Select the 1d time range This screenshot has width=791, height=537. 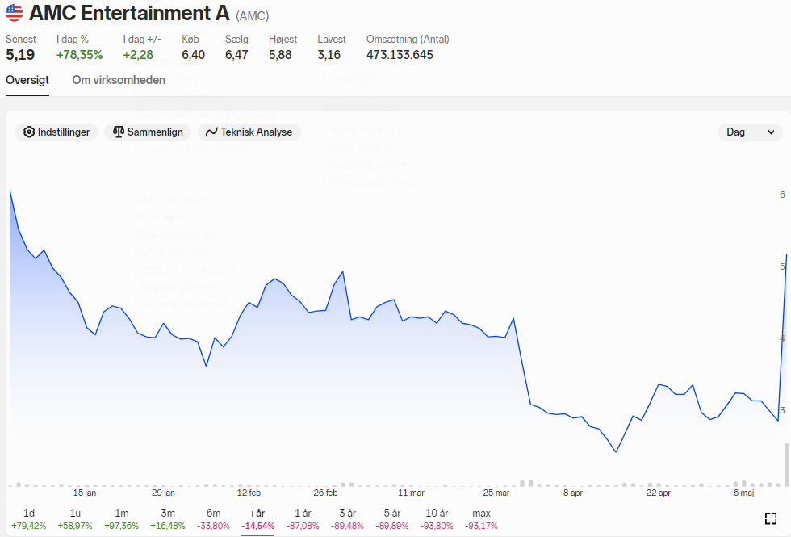pyautogui.click(x=29, y=518)
